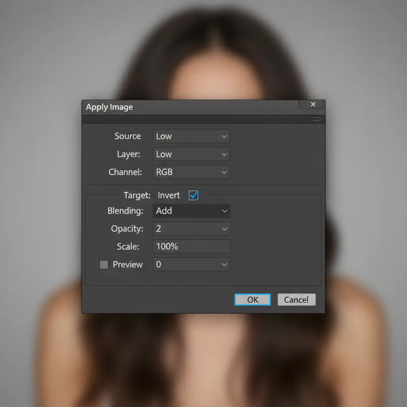The width and height of the screenshot is (407, 407).
Task: Click the Invert label text
Action: click(x=169, y=195)
